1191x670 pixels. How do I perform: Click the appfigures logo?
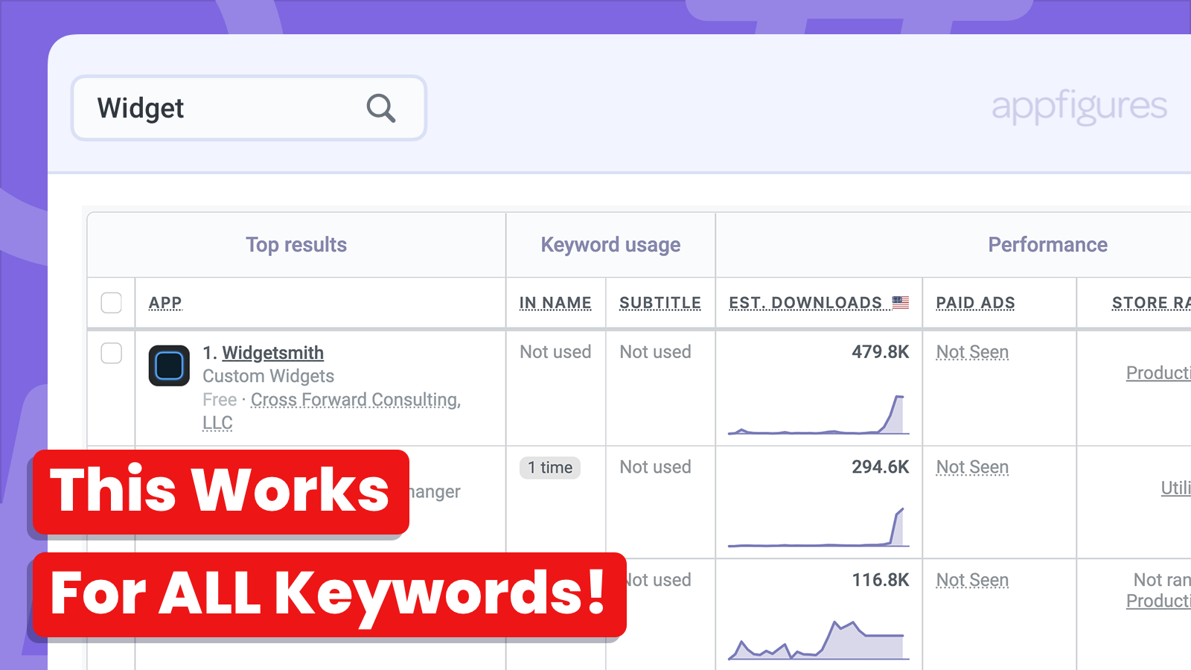[1079, 106]
